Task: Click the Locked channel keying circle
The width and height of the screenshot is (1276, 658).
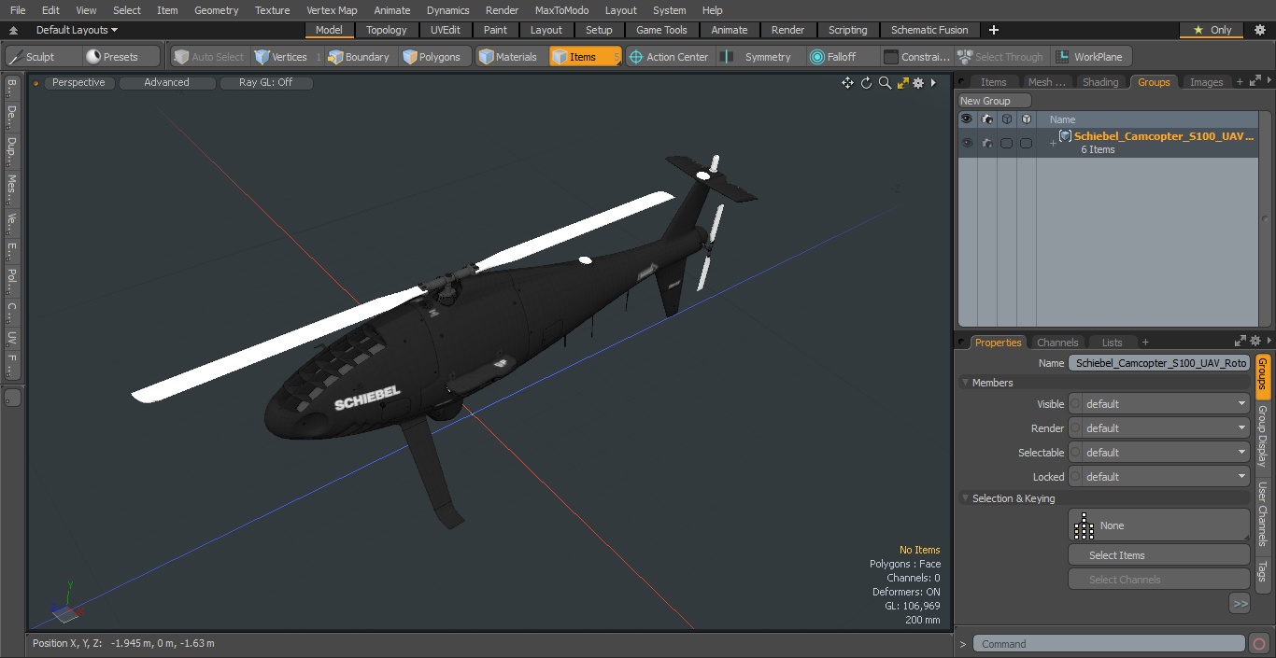Action: point(1075,477)
